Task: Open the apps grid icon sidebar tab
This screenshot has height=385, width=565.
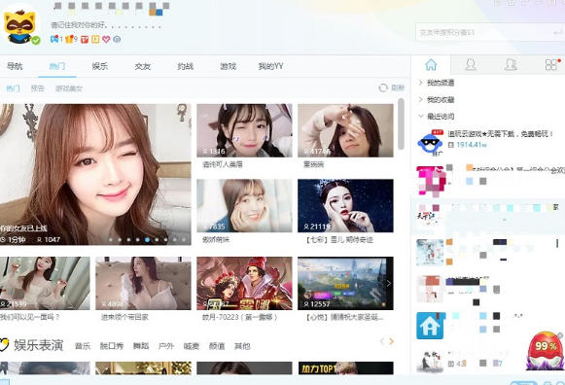Action: [x=551, y=65]
